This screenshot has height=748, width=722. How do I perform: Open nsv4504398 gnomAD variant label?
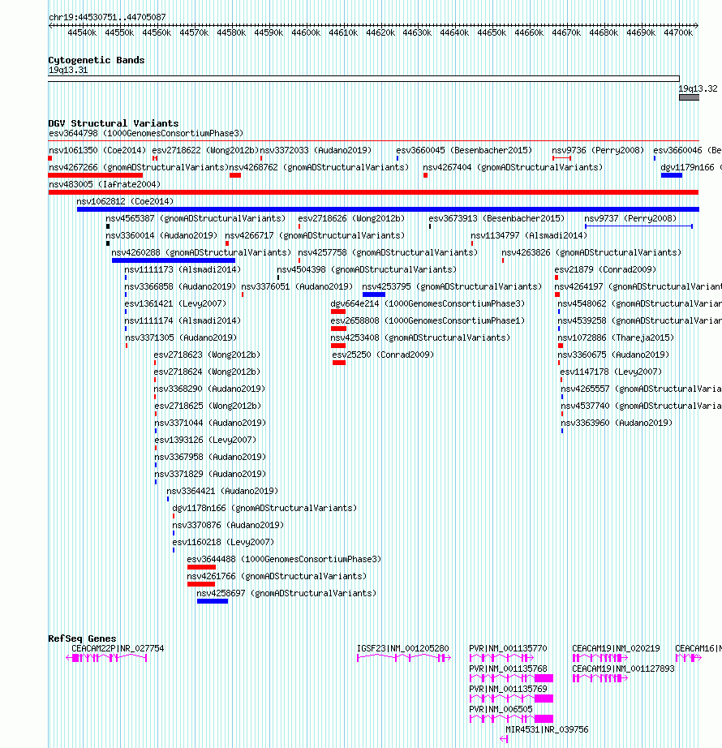[x=367, y=269]
